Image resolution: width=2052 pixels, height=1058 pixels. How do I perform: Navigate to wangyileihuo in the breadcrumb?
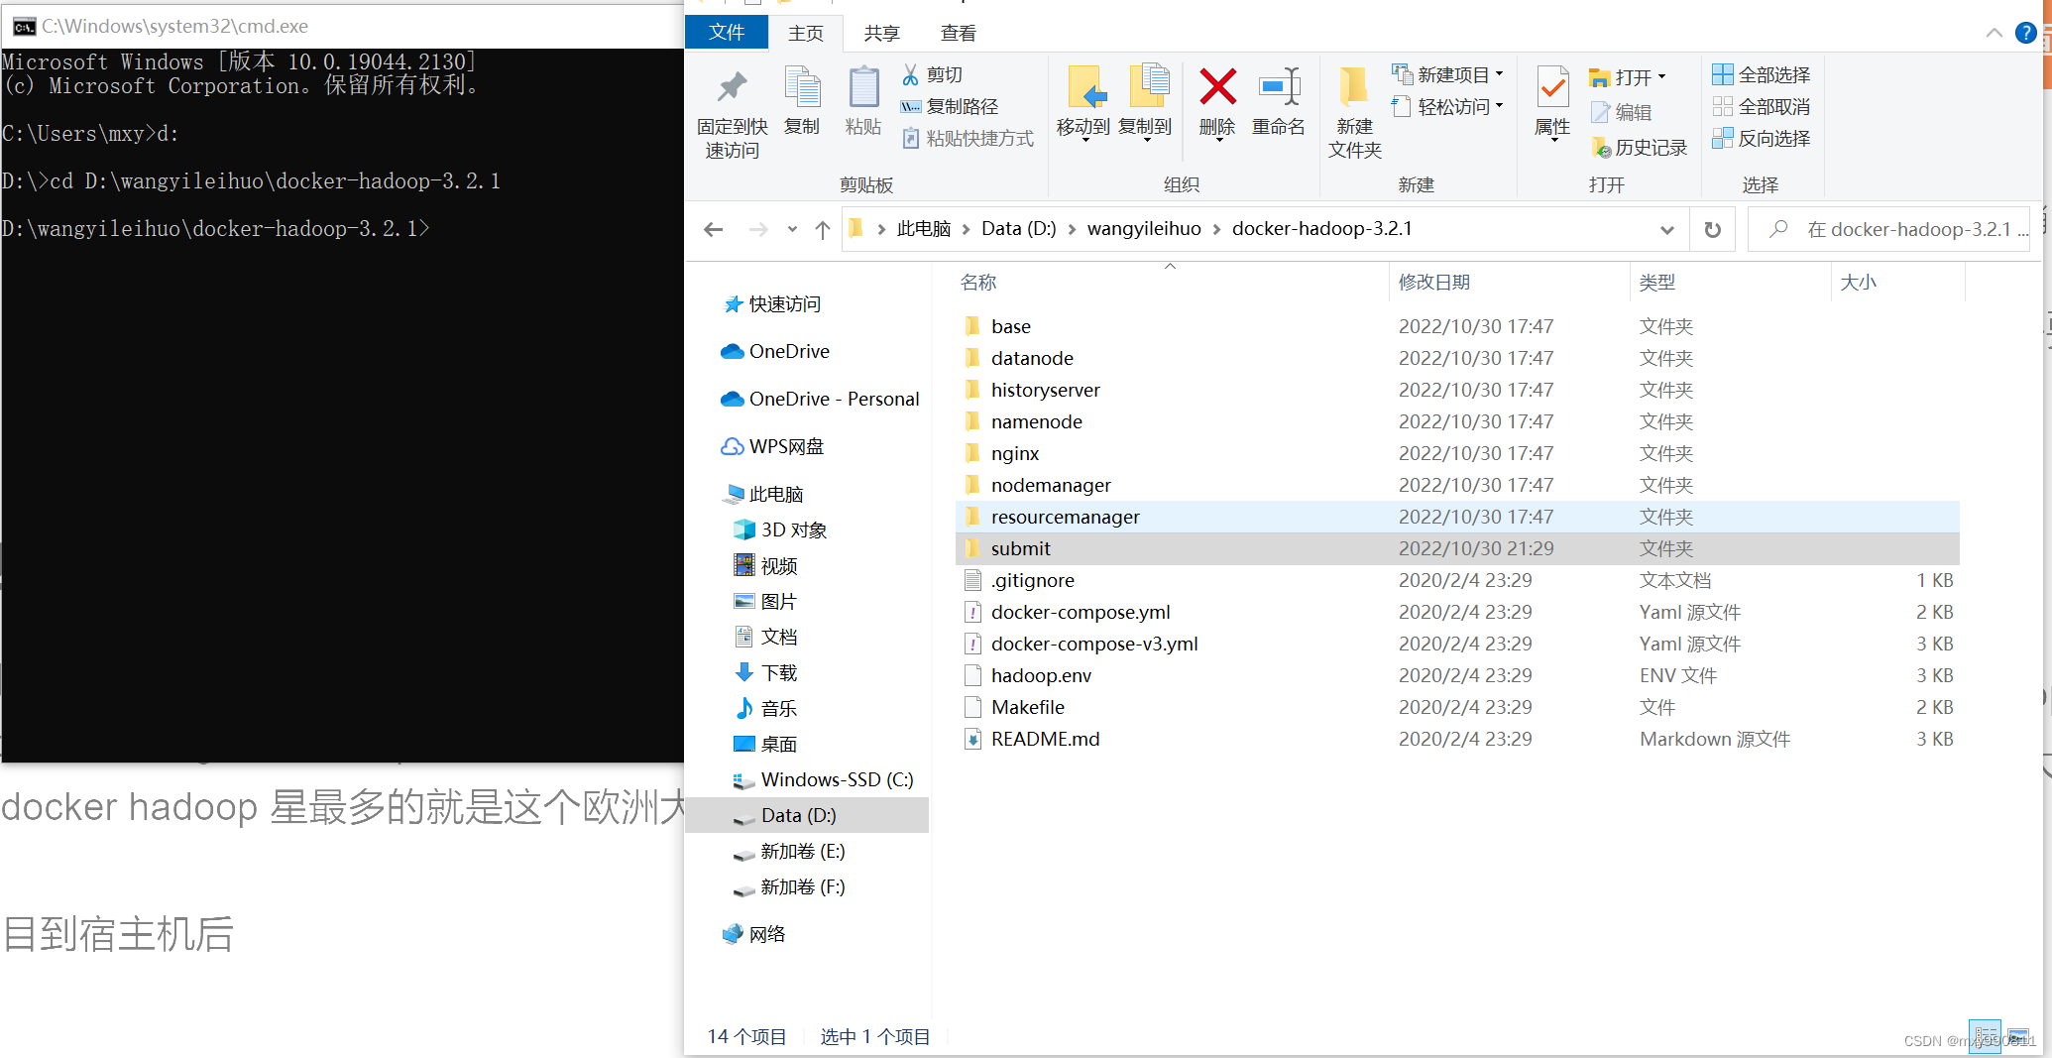pyautogui.click(x=1143, y=228)
